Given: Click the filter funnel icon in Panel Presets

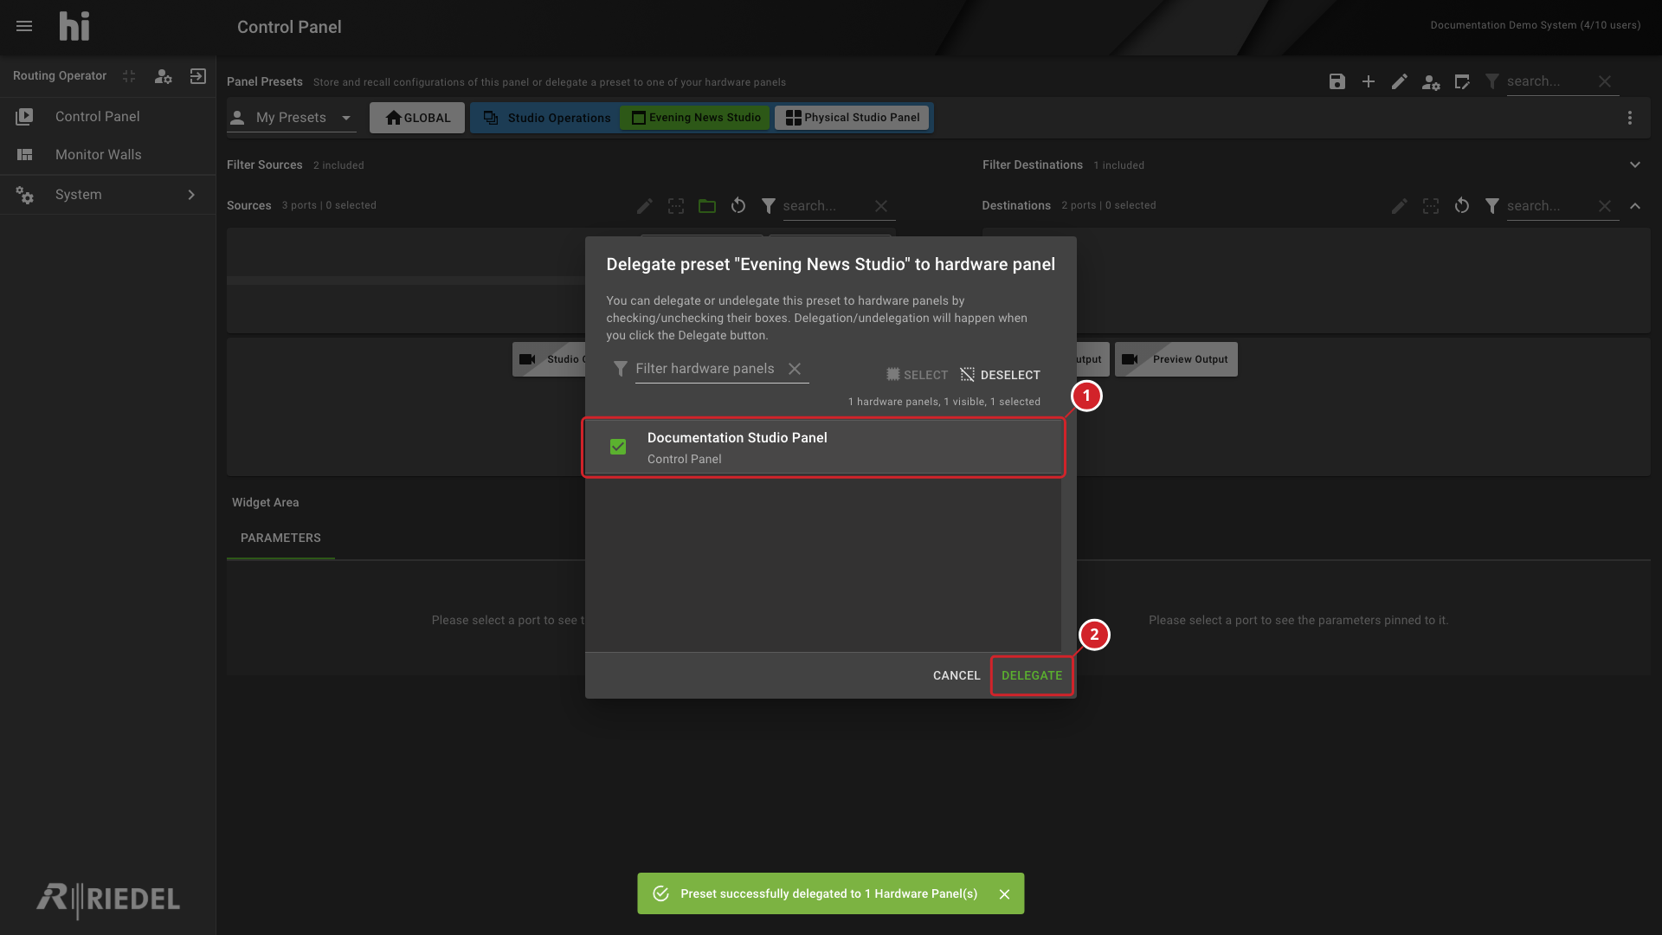Looking at the screenshot, I should click(1492, 81).
